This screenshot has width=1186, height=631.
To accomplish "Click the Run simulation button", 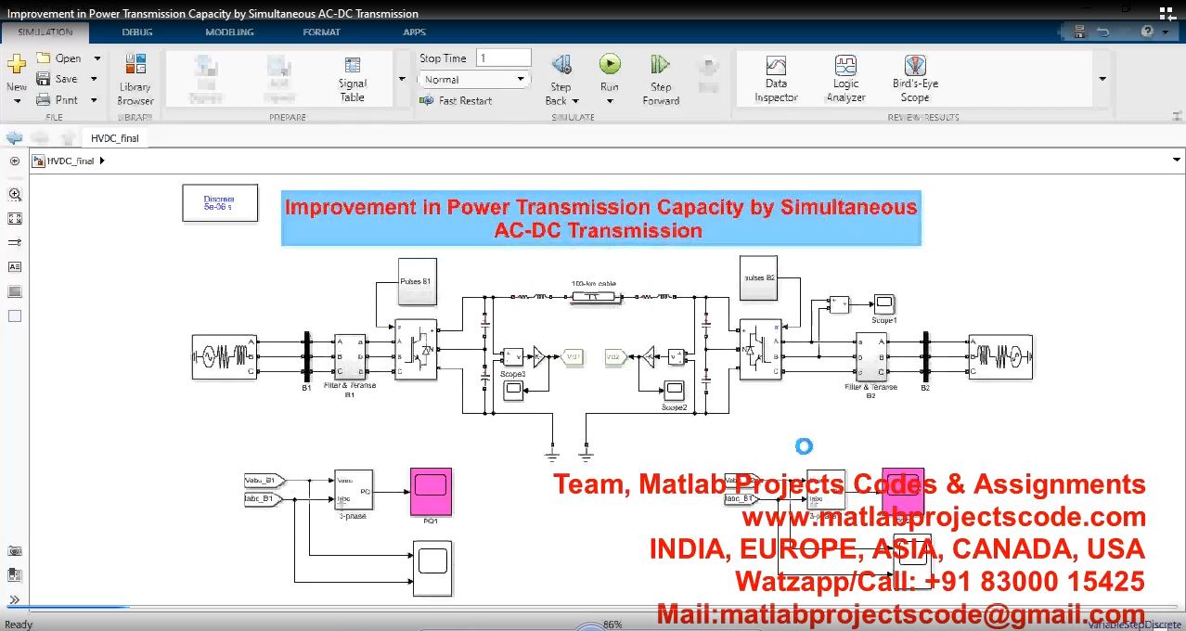I will [609, 65].
